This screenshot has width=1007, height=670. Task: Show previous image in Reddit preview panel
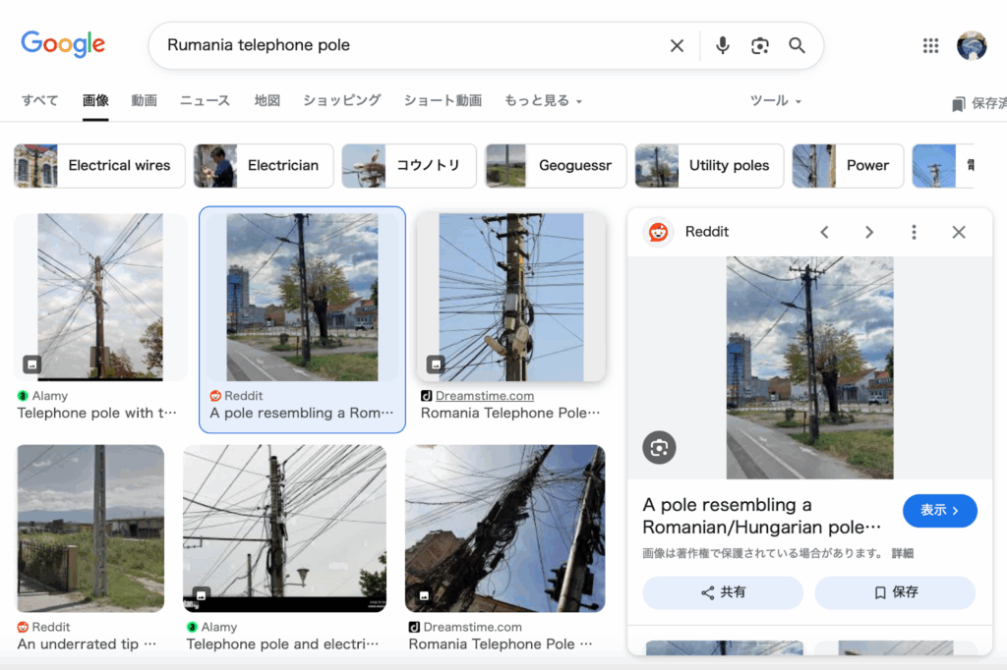click(825, 232)
